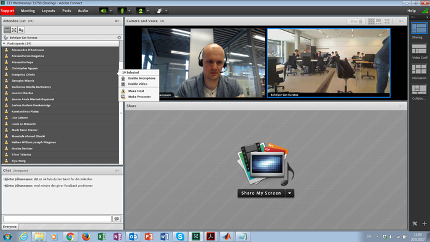Open the Layouts menu

click(x=49, y=10)
